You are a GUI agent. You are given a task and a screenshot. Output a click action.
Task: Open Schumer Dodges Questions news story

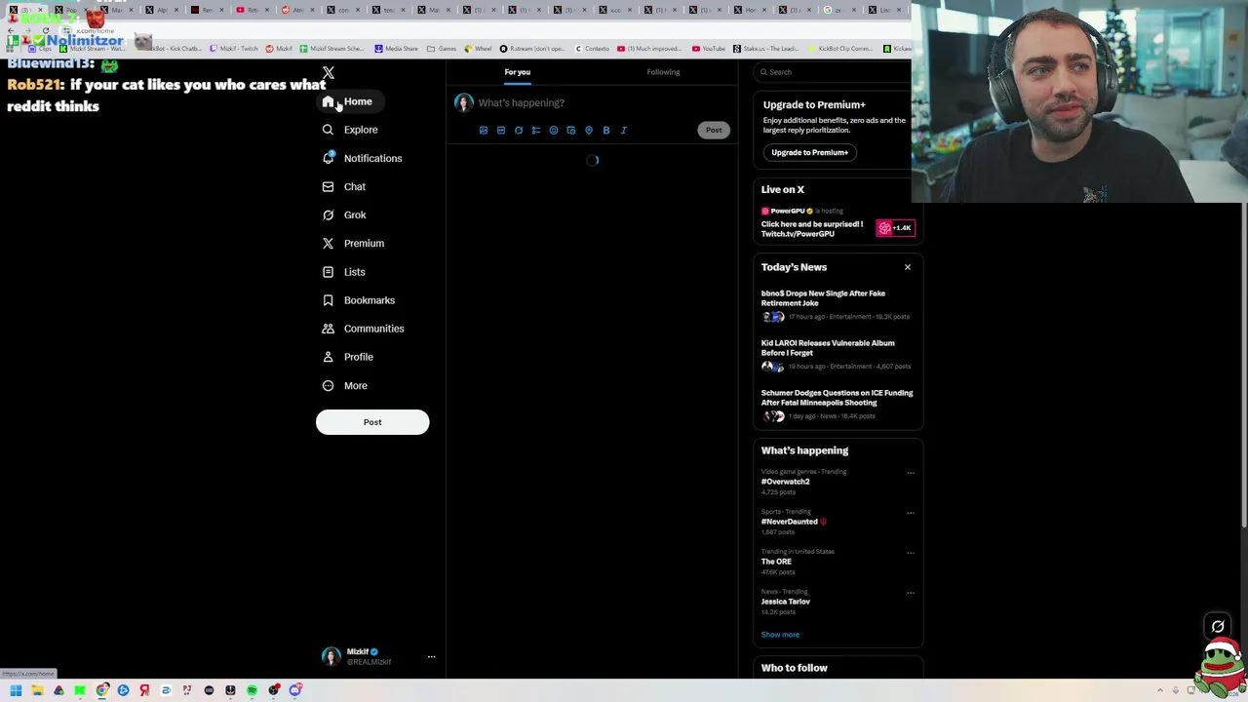pyautogui.click(x=837, y=404)
